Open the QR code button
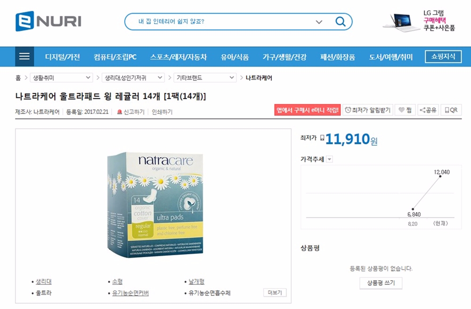This screenshot has width=471, height=309. pyautogui.click(x=451, y=110)
